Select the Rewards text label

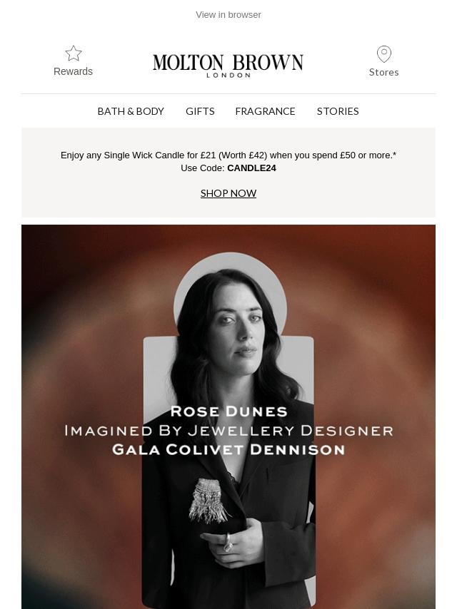point(73,71)
